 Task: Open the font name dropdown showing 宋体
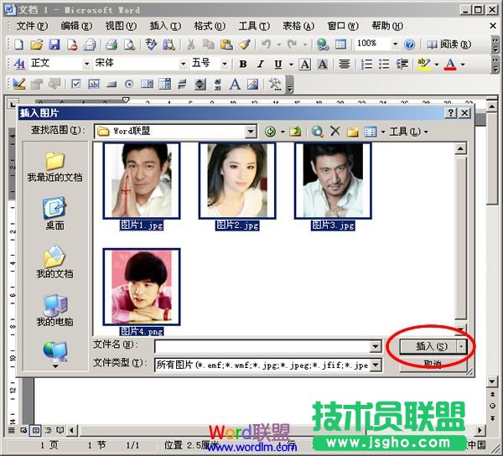(x=184, y=64)
